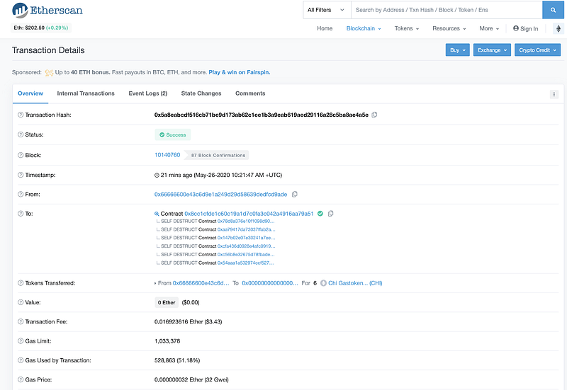Viewport: 567px width, 390px height.
Task: Click Sign In link
Action: click(x=525, y=29)
